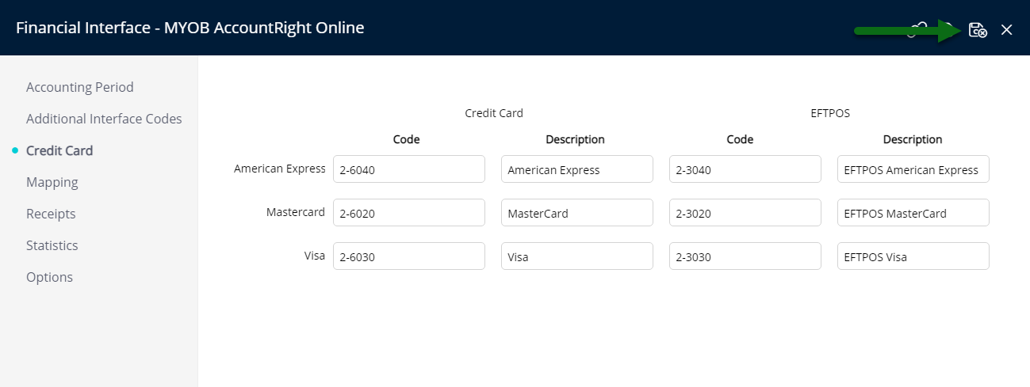Click American Express EFTPOS code field
This screenshot has width=1030, height=387.
pos(745,169)
